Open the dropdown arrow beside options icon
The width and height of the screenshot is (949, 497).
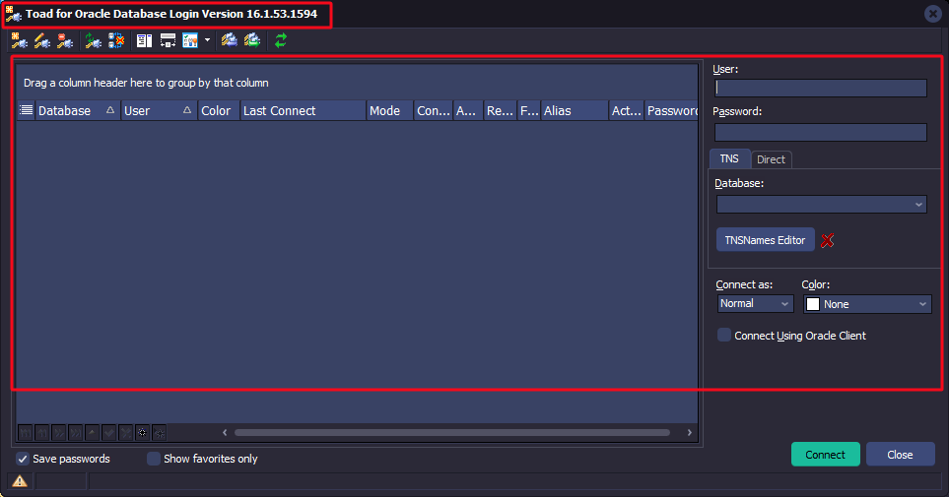tap(207, 40)
